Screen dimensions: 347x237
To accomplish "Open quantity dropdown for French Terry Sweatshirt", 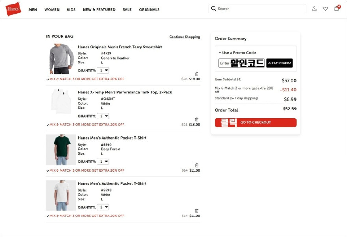I will [x=103, y=70].
